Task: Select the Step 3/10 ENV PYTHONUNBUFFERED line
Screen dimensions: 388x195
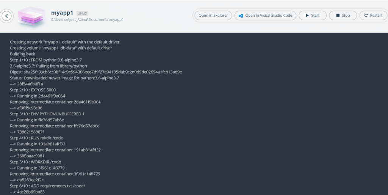Action: point(47,114)
